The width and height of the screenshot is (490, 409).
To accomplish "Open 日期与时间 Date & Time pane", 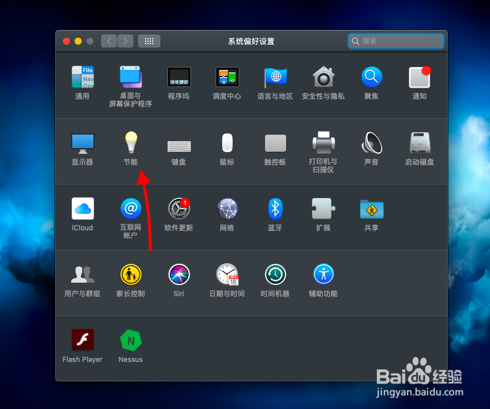I will pyautogui.click(x=227, y=274).
